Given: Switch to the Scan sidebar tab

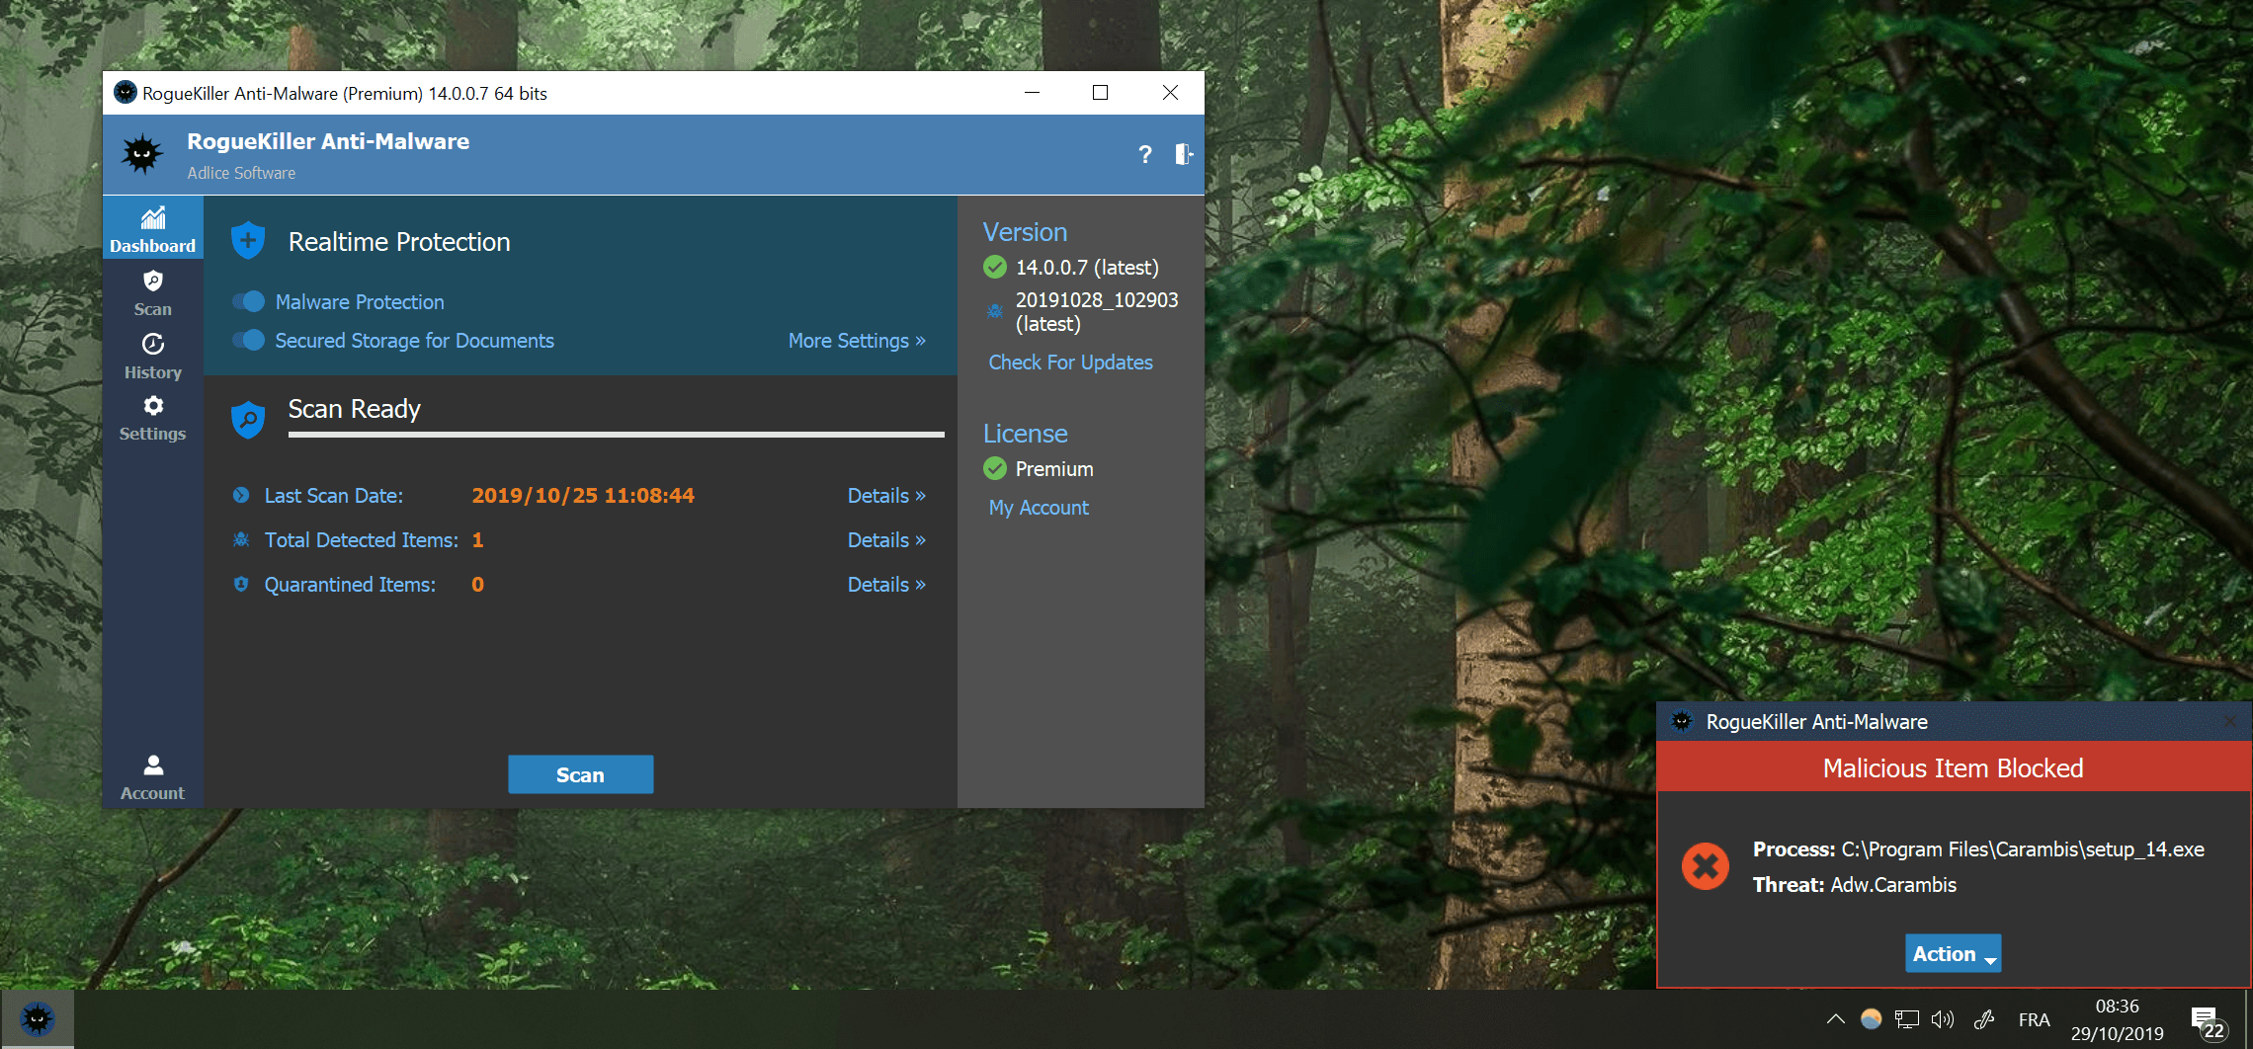Looking at the screenshot, I should (x=153, y=293).
